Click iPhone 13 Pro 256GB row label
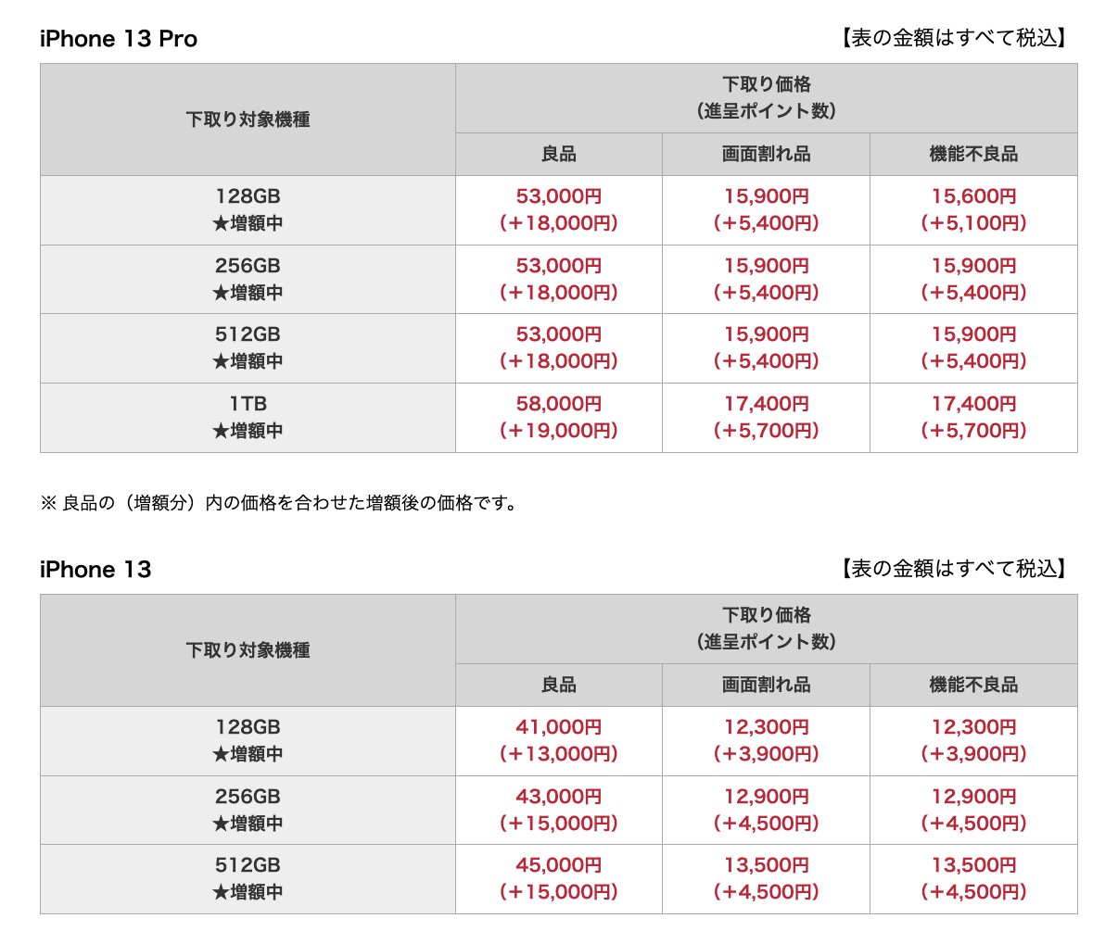This screenshot has height=931, width=1118. tap(248, 267)
